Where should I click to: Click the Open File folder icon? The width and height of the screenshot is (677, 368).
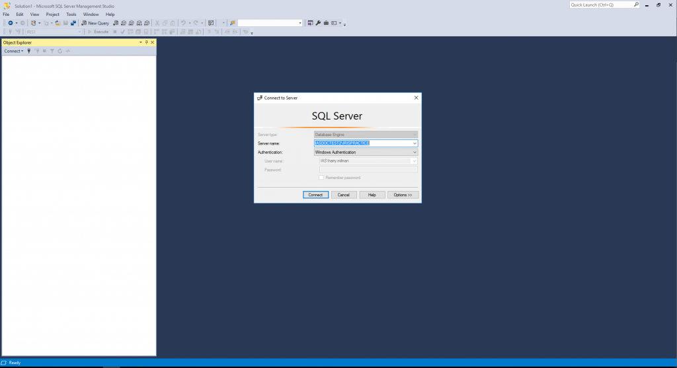pos(58,23)
